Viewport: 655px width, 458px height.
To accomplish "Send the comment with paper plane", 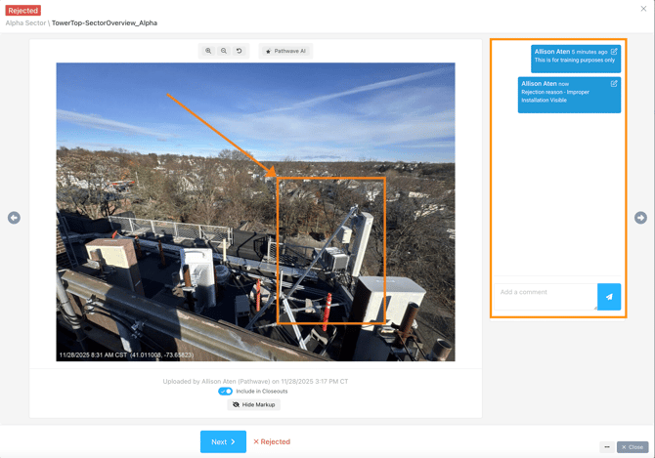I will click(x=608, y=297).
